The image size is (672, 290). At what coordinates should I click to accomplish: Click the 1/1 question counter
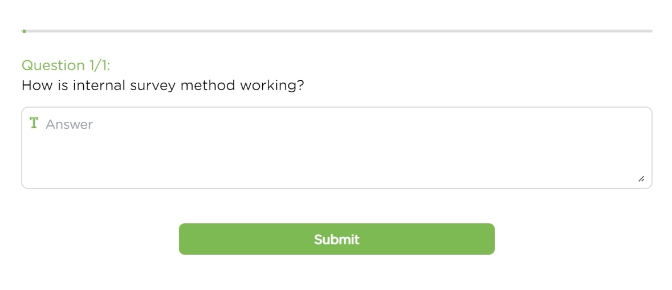tap(99, 66)
